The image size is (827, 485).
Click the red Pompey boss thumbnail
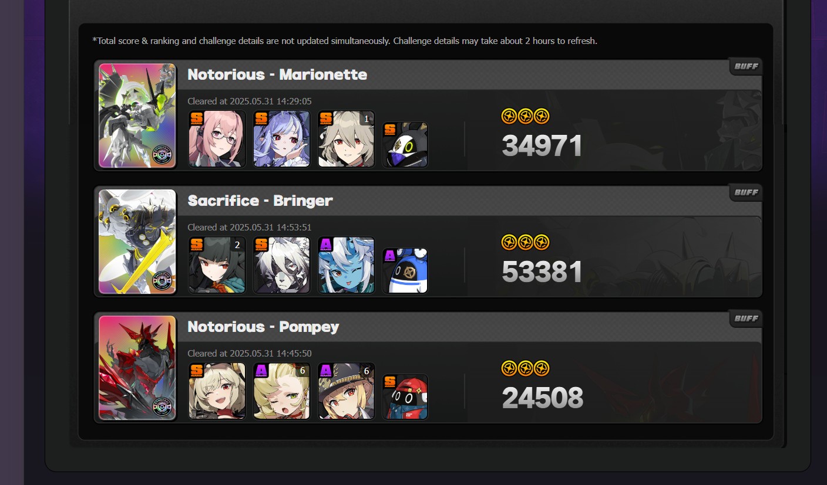(137, 368)
